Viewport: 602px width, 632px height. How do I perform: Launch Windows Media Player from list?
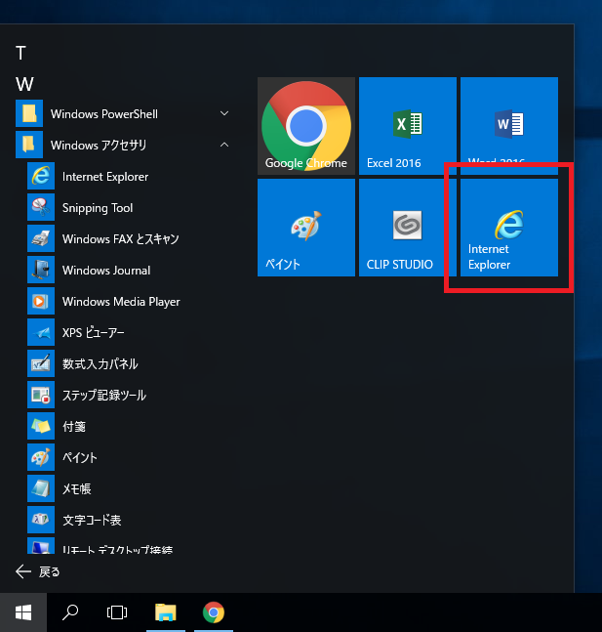[120, 302]
